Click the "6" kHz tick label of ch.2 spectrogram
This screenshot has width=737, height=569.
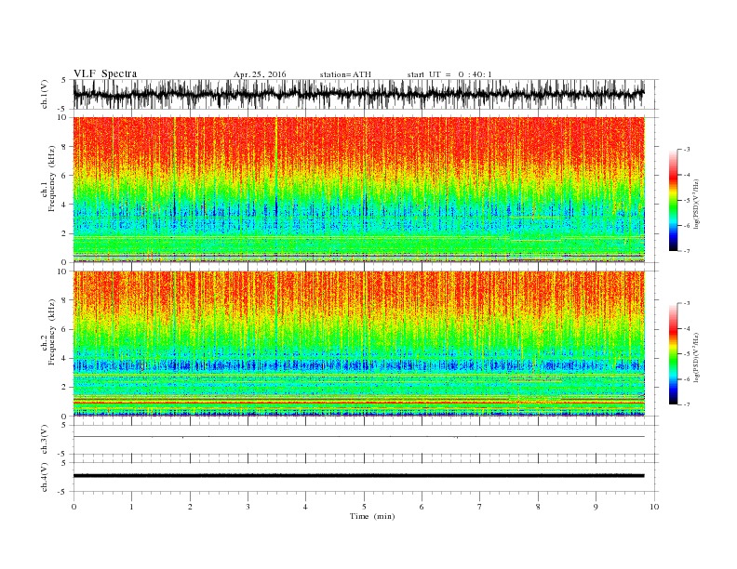[64, 329]
